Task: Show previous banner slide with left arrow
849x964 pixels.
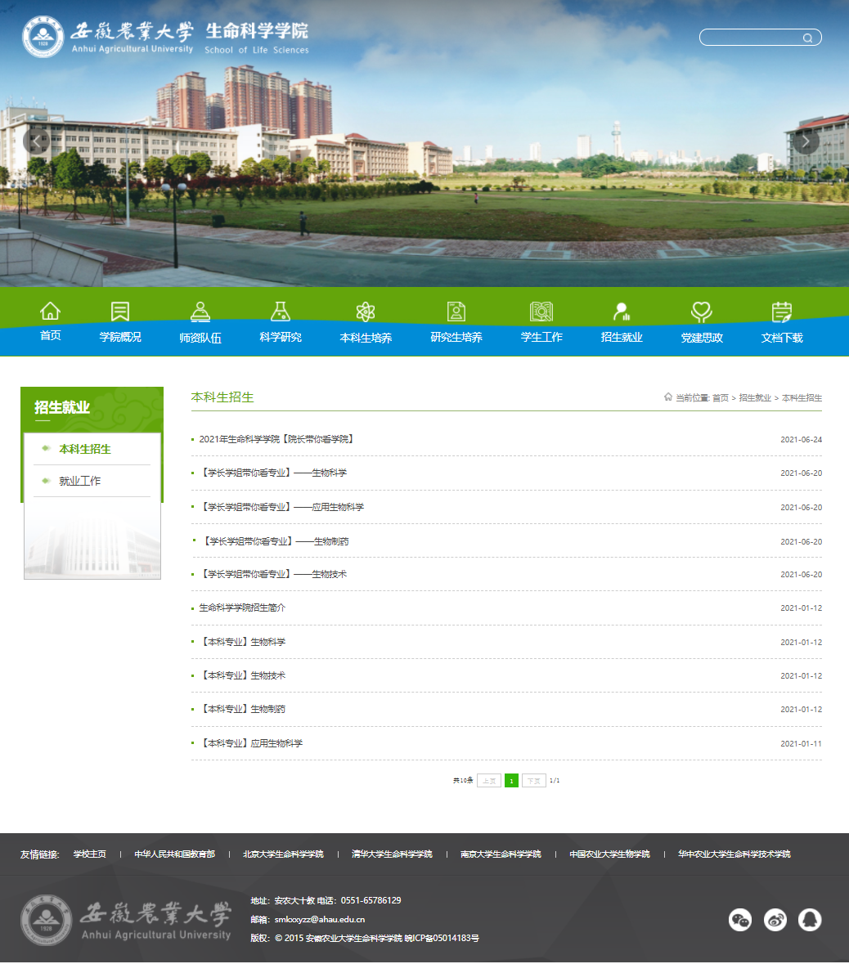Action: coord(36,141)
